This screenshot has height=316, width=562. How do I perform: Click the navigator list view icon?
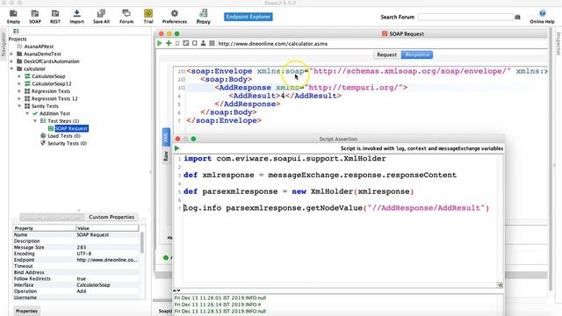16,32
